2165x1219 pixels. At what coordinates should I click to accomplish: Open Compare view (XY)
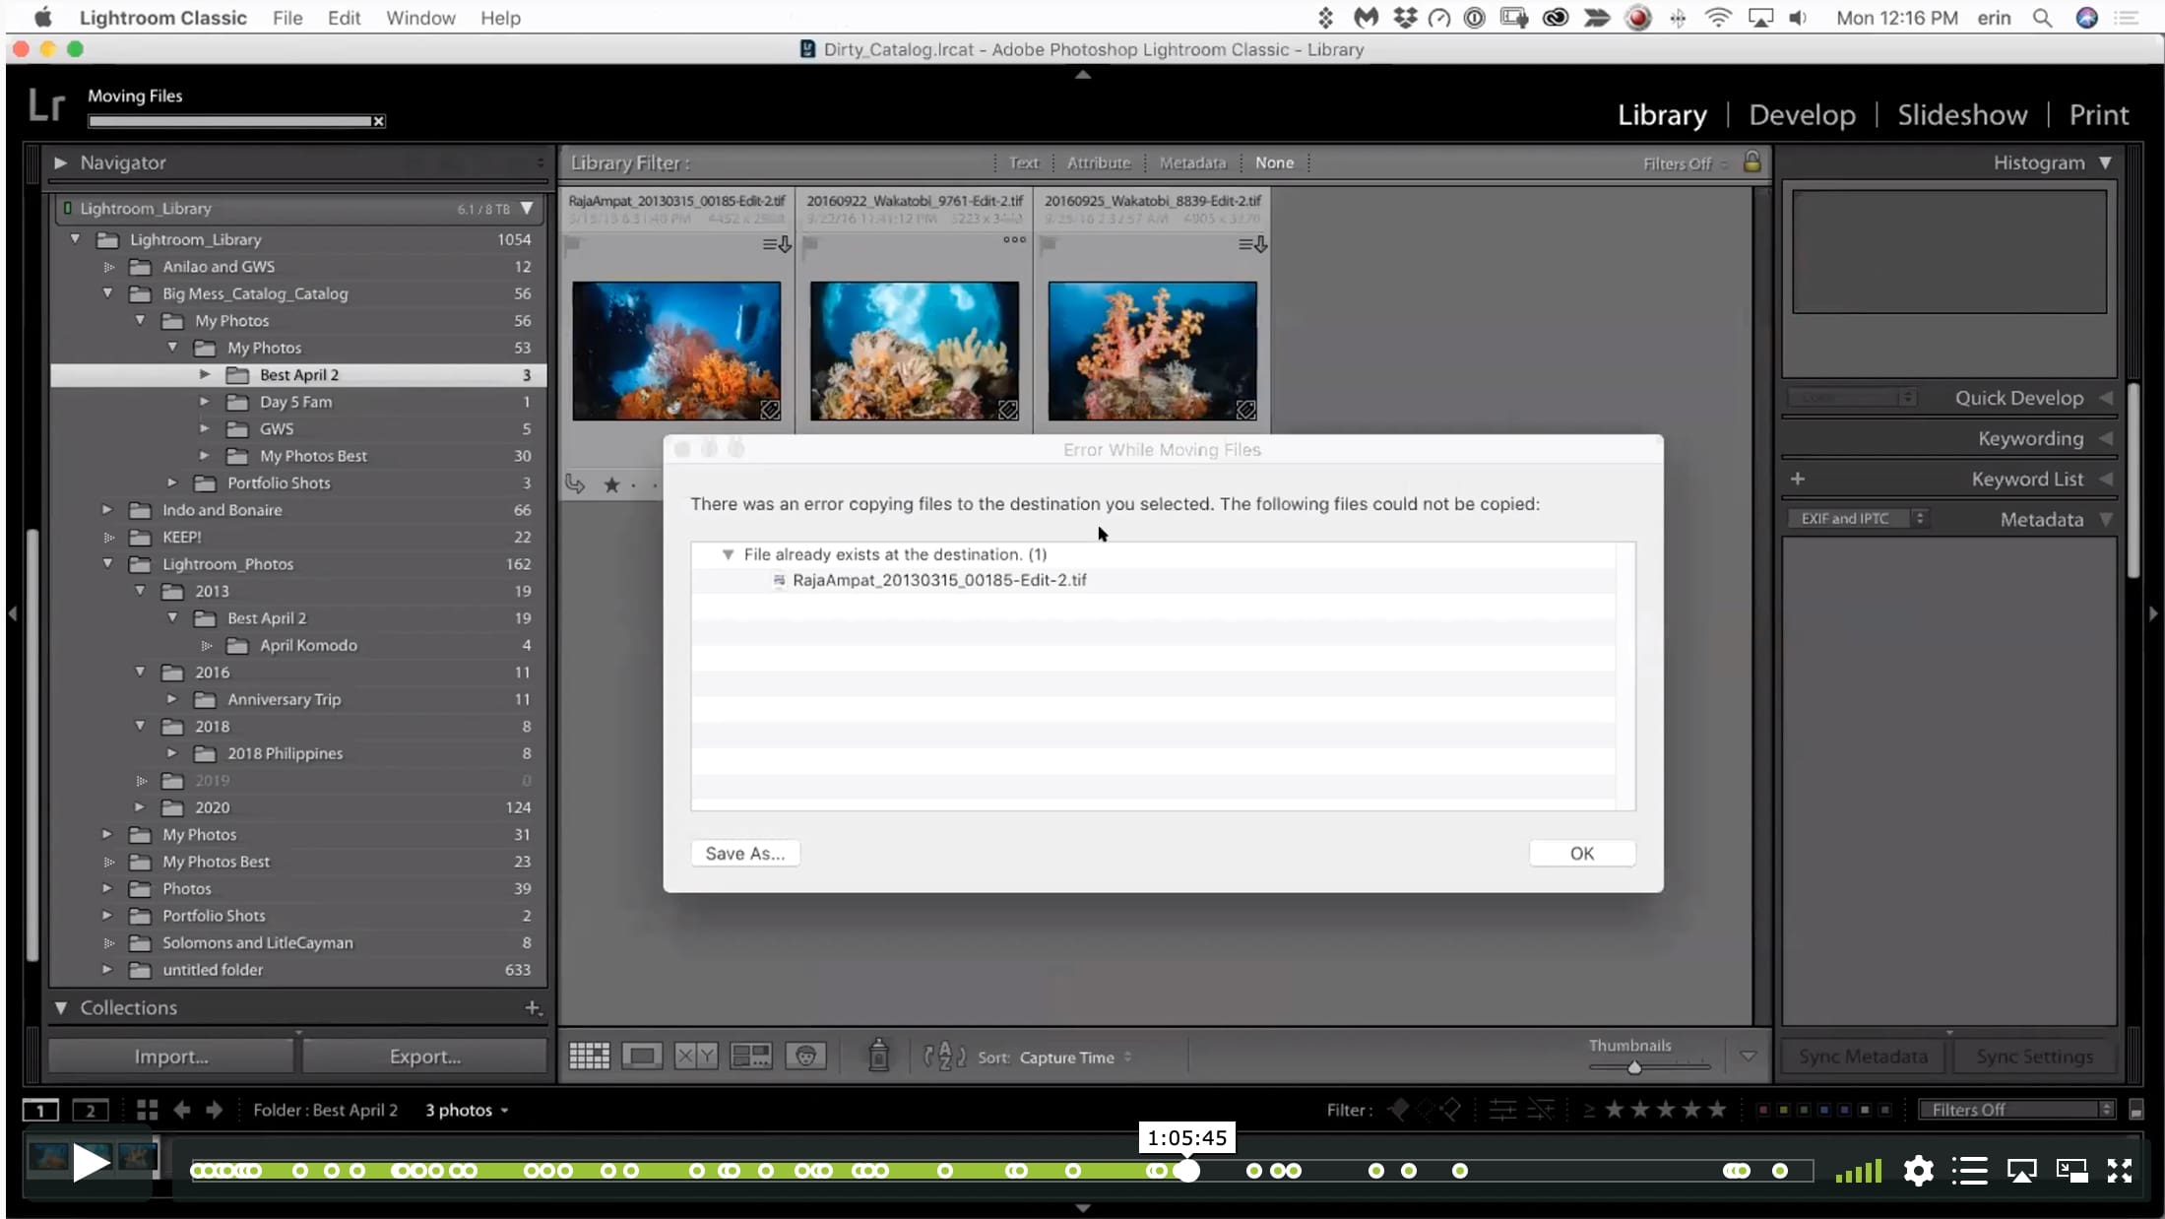(x=696, y=1057)
